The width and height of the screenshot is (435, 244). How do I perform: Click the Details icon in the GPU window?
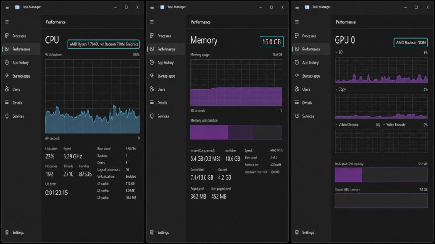tap(297, 103)
